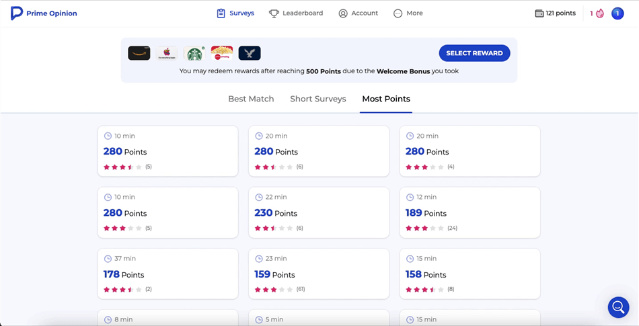Select the Apple gift card
This screenshot has height=326, width=639.
(x=166, y=53)
